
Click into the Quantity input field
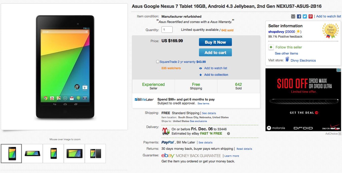coord(167,30)
